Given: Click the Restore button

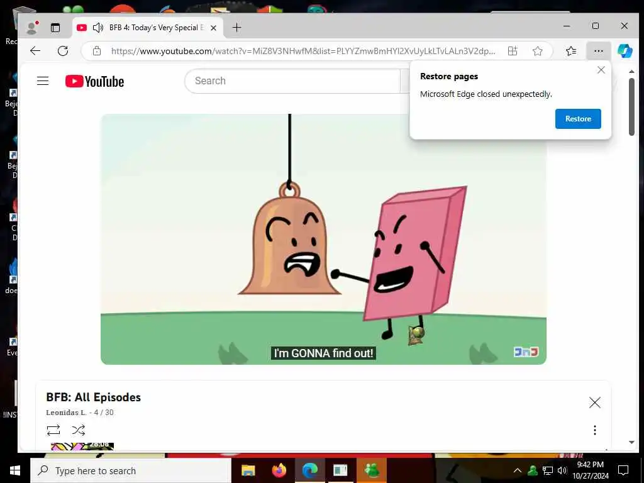Looking at the screenshot, I should point(578,119).
